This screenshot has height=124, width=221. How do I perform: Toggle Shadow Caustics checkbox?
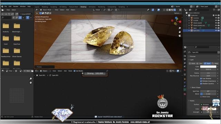tap(201, 83)
